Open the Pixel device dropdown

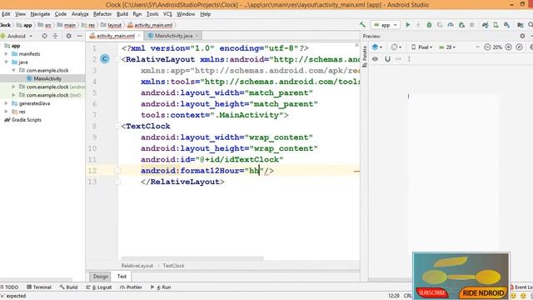click(422, 47)
